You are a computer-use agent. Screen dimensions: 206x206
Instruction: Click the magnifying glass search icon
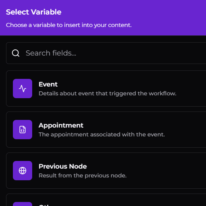tap(16, 53)
